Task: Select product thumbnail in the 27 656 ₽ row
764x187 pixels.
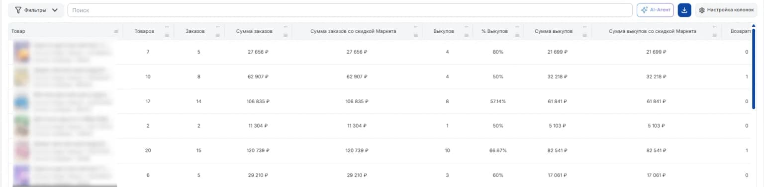Action: pyautogui.click(x=21, y=52)
